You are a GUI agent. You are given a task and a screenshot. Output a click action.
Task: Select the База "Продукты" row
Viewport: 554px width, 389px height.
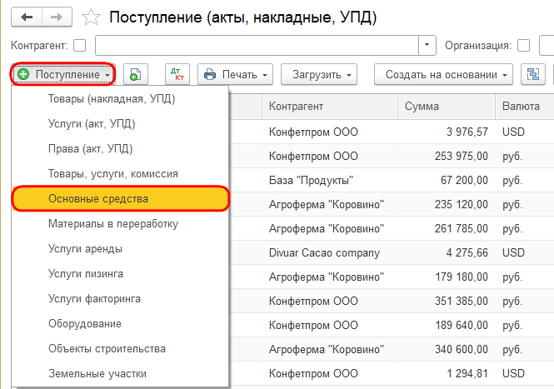tap(392, 180)
